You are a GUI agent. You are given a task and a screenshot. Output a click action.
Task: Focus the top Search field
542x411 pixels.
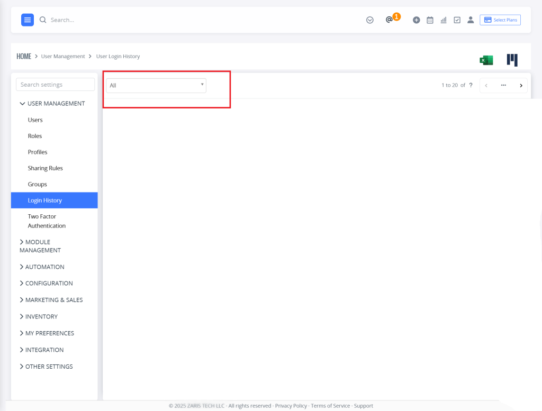[62, 20]
